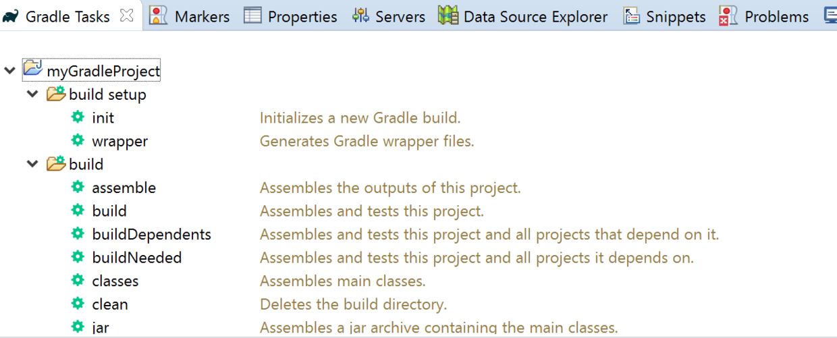Show the Snippets tab
Viewport: 837px width, 338px height.
(664, 16)
